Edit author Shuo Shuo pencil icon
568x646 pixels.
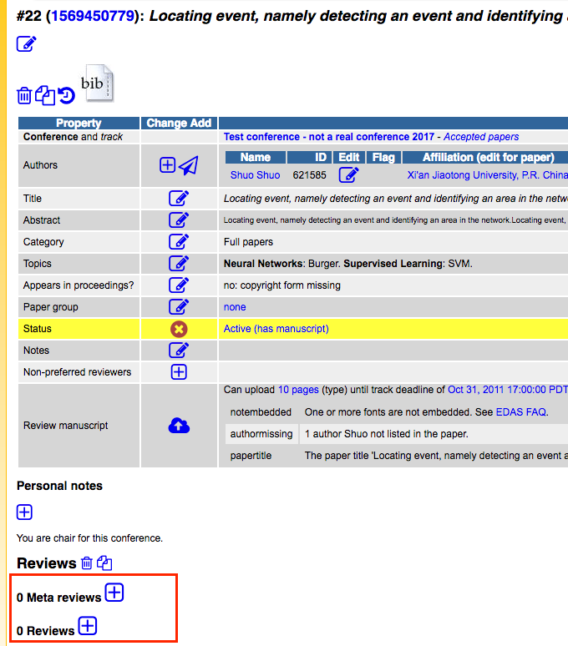[348, 174]
